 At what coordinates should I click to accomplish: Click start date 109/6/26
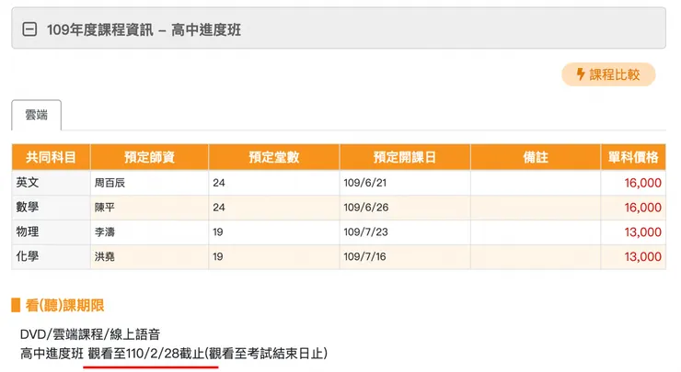[366, 208]
